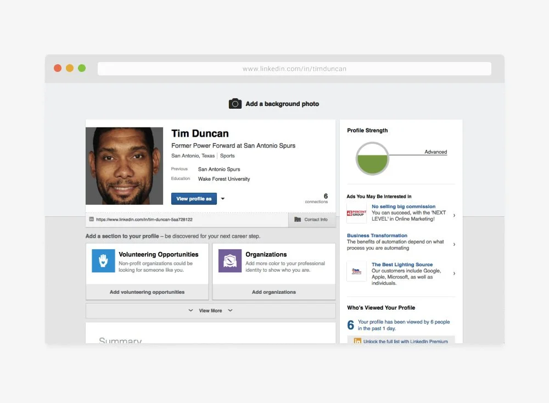Open the No selling big commission link
Screen dimensions: 549x403
tap(404, 206)
